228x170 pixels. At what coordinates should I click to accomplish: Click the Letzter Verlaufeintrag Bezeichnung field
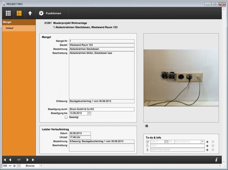(x=102, y=142)
